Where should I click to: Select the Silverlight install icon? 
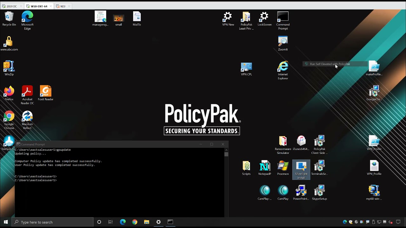tap(301, 170)
